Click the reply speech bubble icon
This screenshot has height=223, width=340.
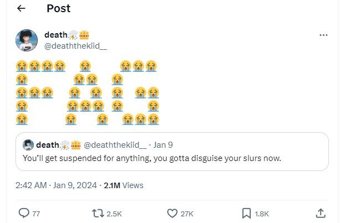[x=24, y=213]
